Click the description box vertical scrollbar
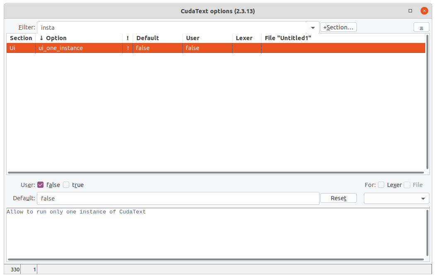The width and height of the screenshot is (436, 278). 427,233
